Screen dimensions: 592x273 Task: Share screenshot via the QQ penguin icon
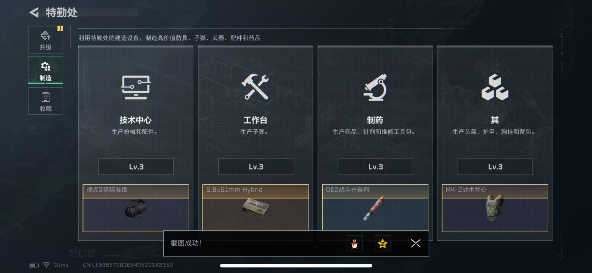click(x=355, y=243)
